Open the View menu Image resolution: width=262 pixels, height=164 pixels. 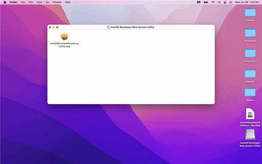tap(39, 2)
